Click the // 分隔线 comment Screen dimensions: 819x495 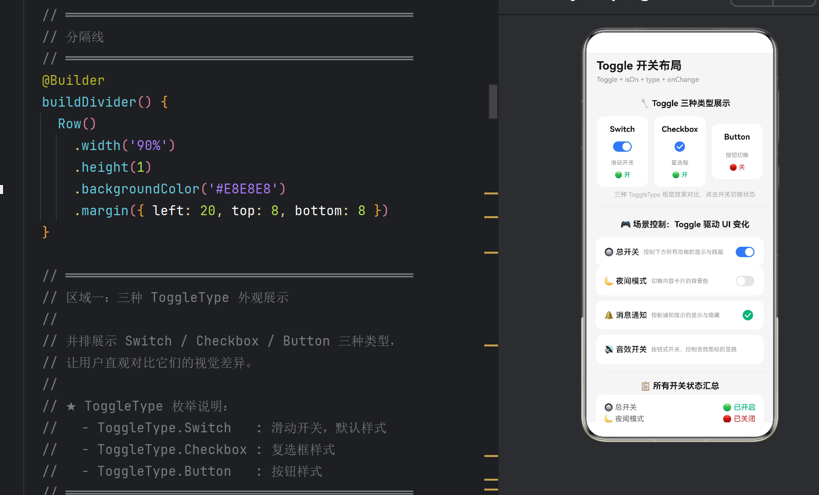(73, 37)
